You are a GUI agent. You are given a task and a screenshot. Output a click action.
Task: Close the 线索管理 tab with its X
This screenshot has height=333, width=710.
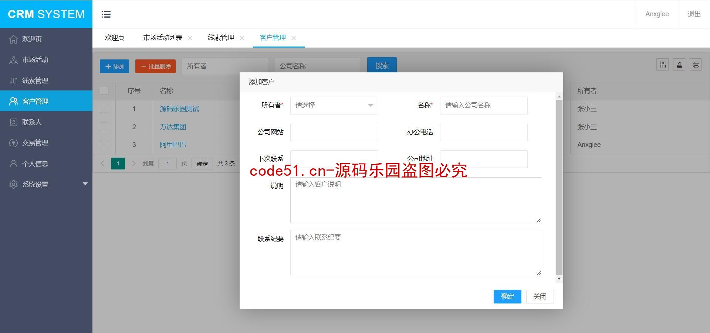[242, 38]
